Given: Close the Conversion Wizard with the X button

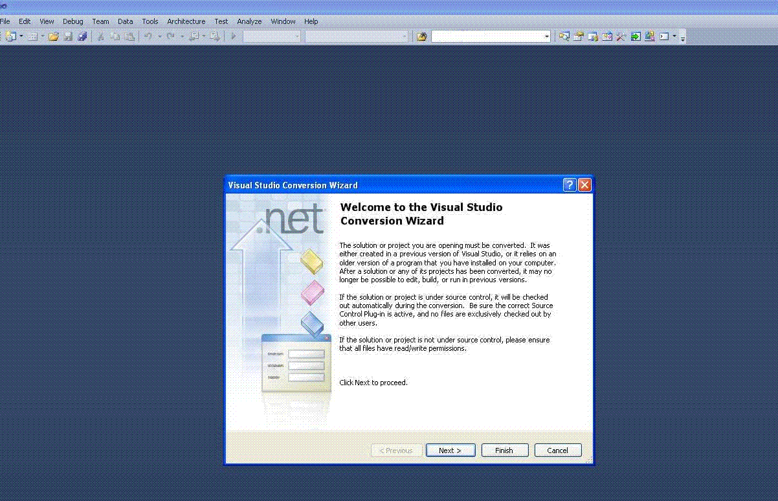Looking at the screenshot, I should click(584, 185).
